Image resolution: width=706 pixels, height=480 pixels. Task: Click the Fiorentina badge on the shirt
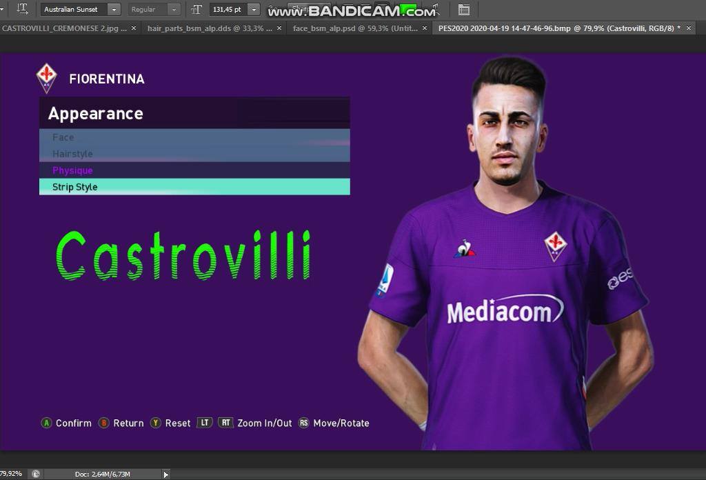pyautogui.click(x=555, y=246)
